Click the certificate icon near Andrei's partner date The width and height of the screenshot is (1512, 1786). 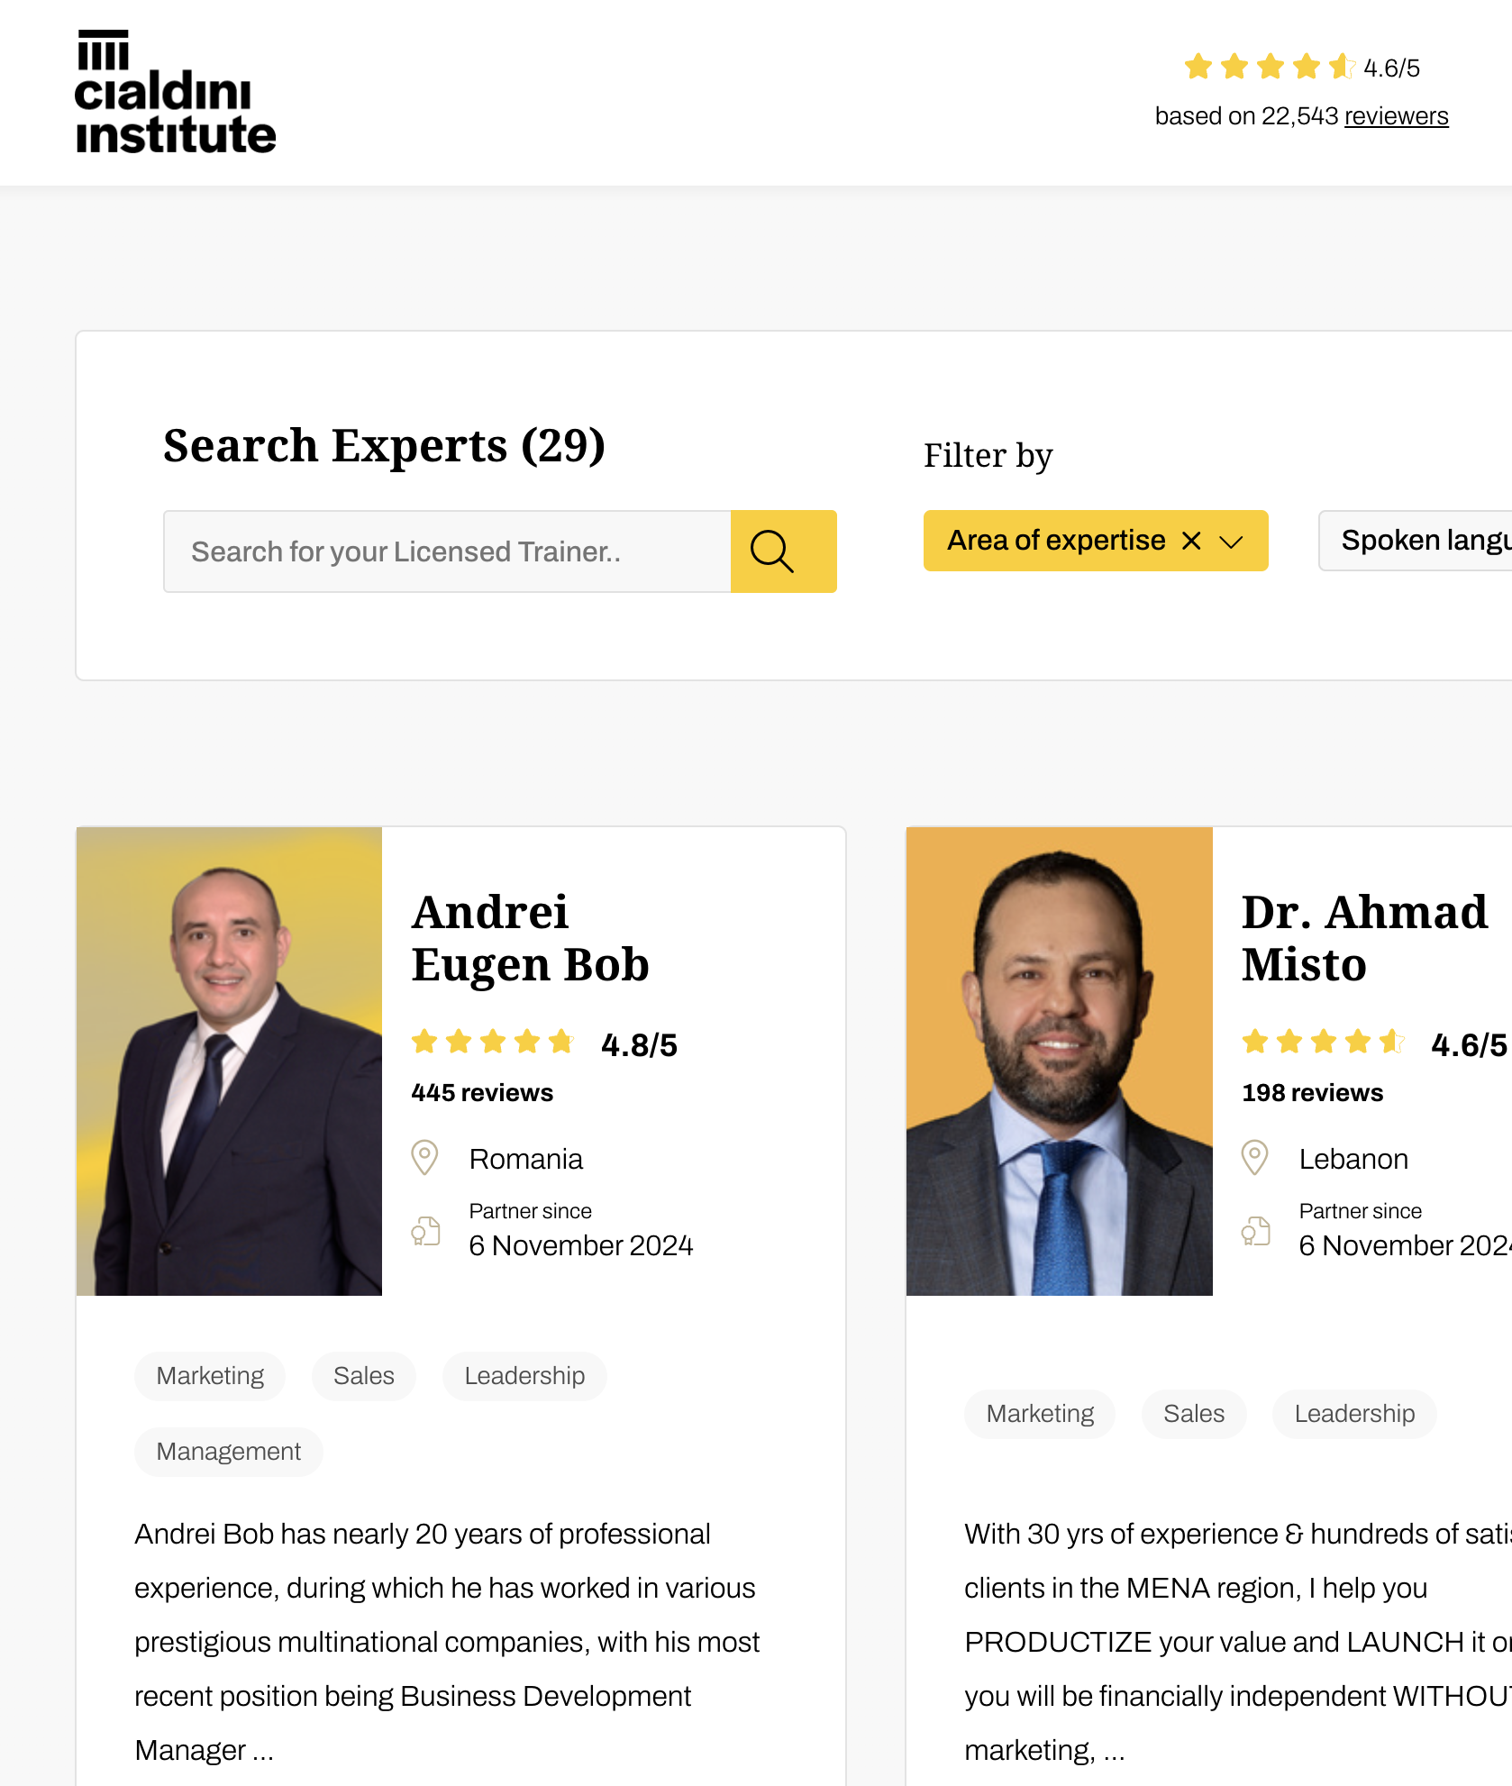pyautogui.click(x=426, y=1230)
